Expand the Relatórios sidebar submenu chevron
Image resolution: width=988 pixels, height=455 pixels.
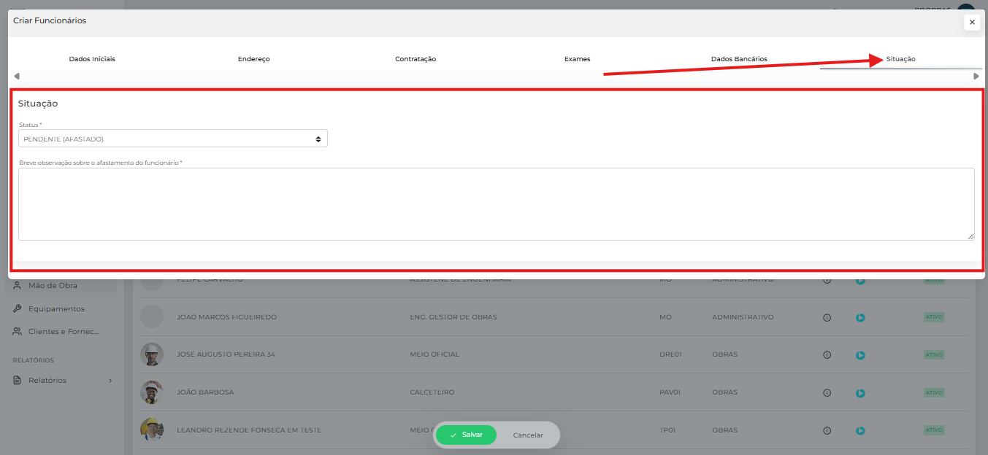tap(110, 380)
